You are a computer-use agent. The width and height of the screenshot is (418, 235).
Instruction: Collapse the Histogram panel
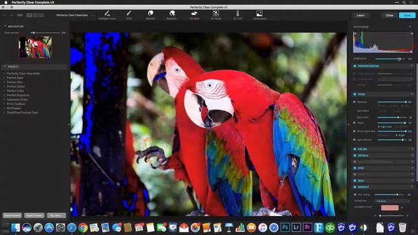[410, 27]
